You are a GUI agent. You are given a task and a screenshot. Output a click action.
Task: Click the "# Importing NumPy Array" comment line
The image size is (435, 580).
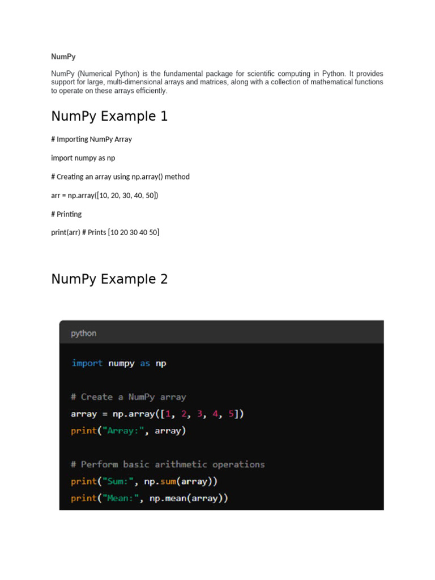click(x=91, y=139)
